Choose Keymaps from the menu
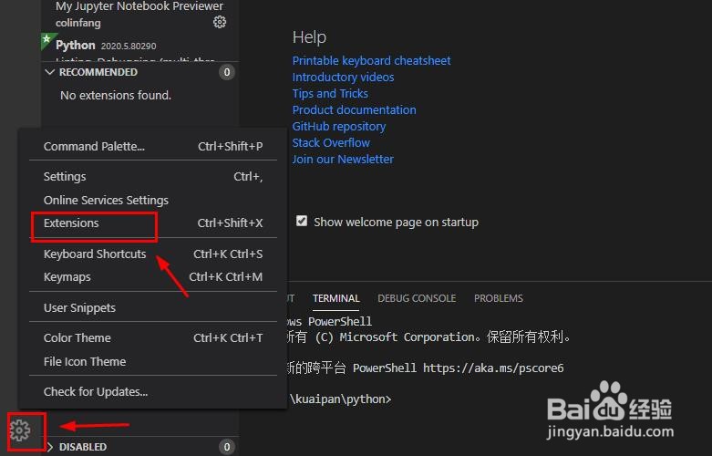 (x=153, y=276)
